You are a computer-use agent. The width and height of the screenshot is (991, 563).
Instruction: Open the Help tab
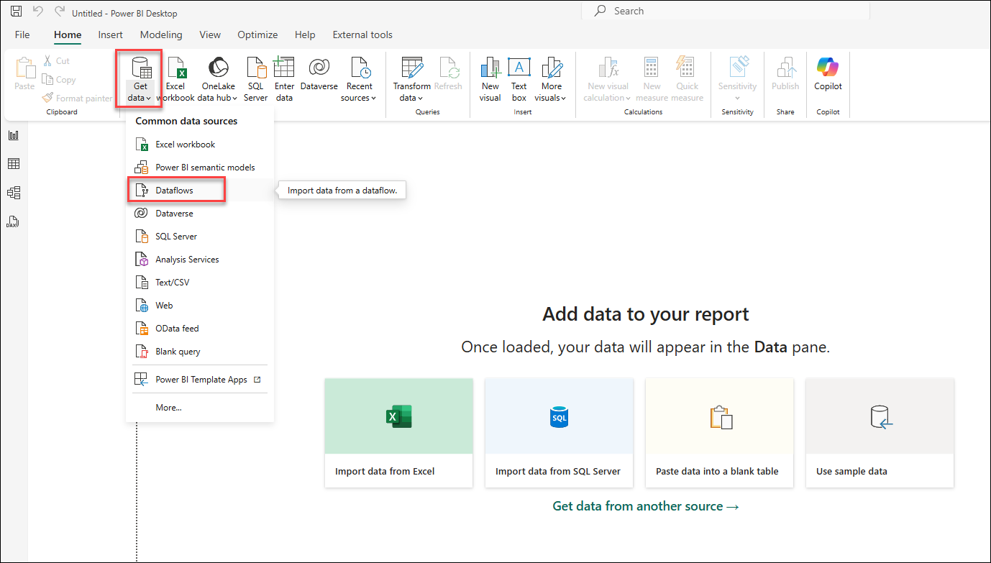click(x=305, y=35)
